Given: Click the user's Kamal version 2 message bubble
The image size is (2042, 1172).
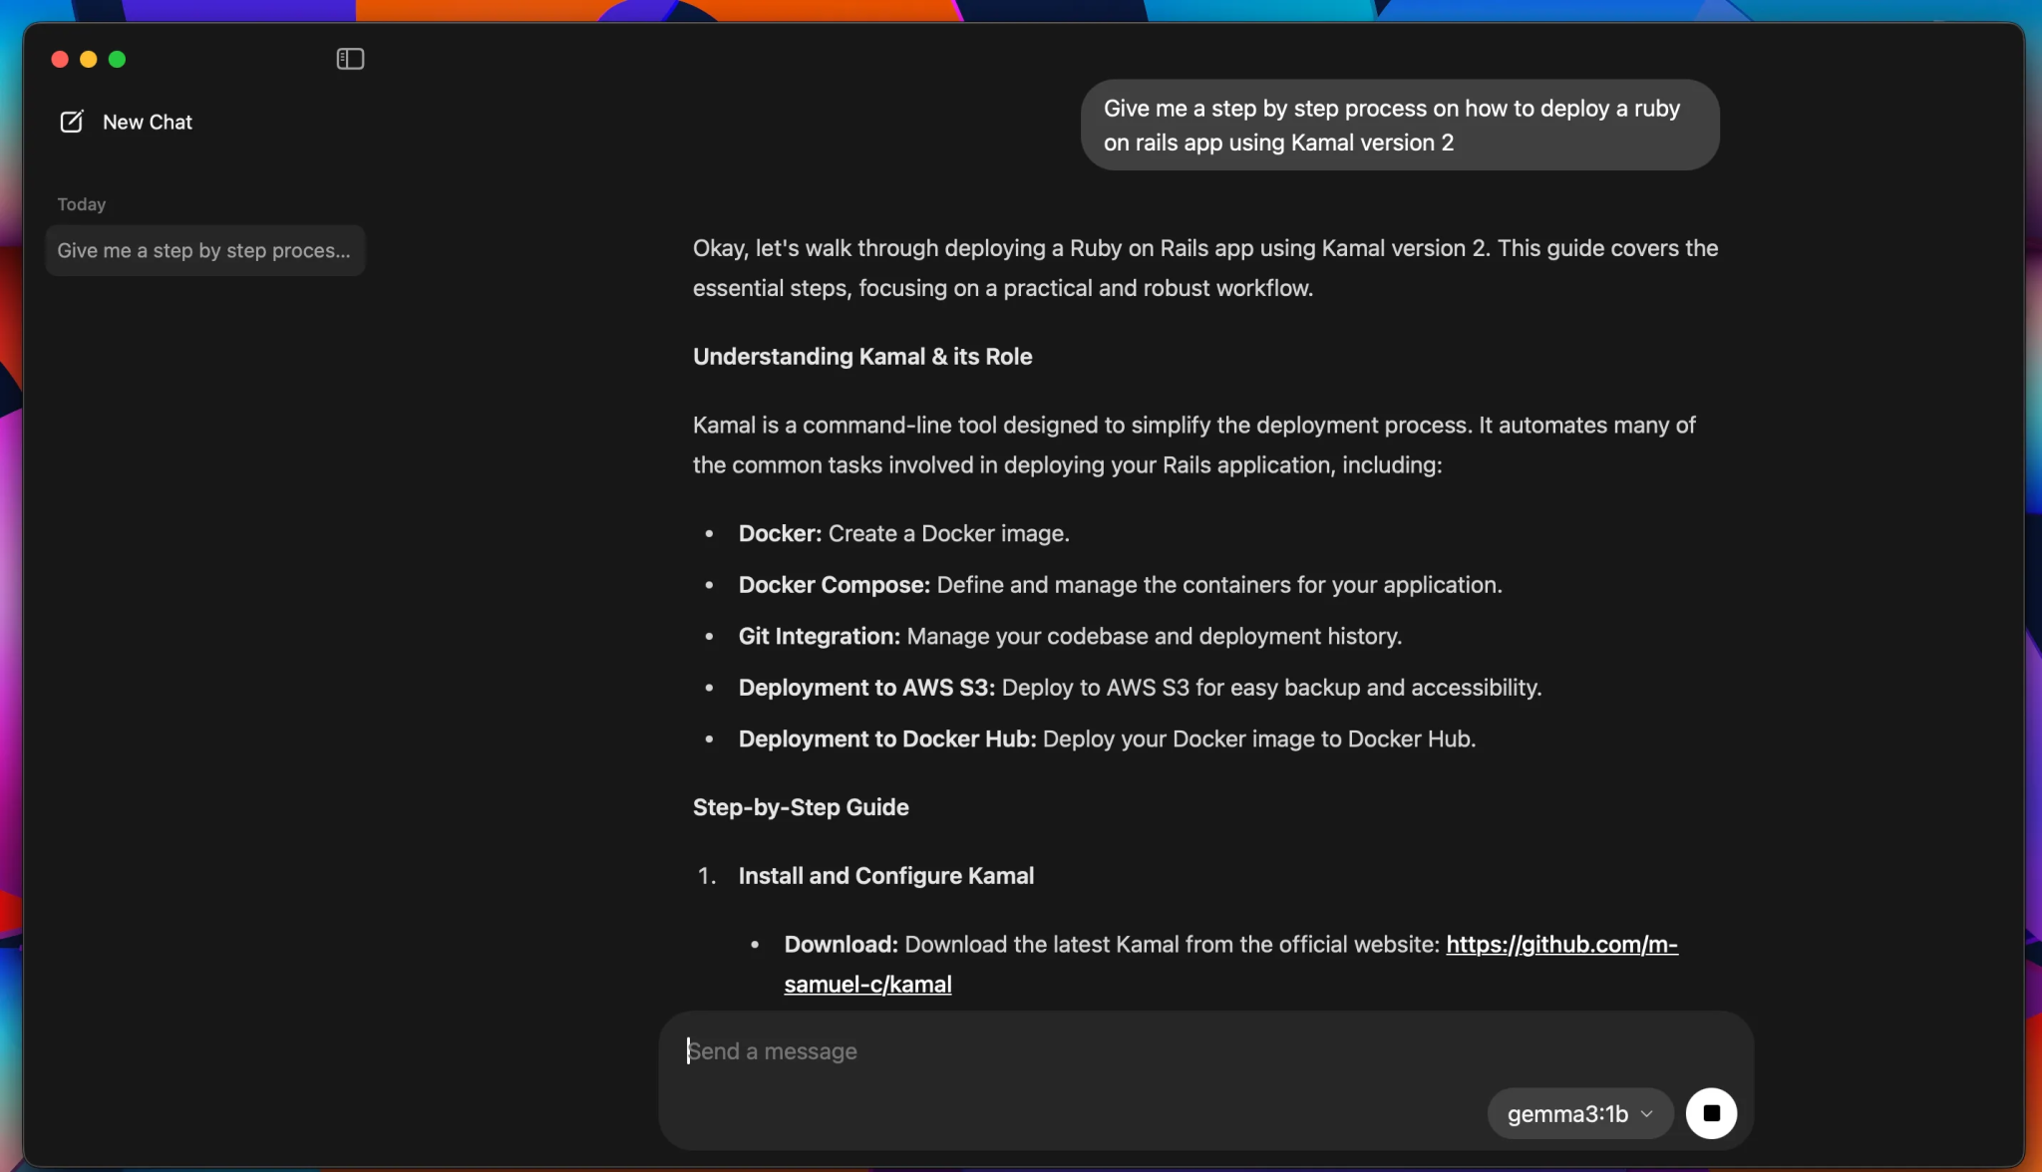Looking at the screenshot, I should 1399,126.
